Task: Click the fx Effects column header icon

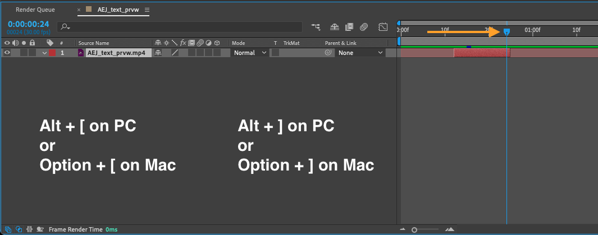Action: click(x=183, y=43)
